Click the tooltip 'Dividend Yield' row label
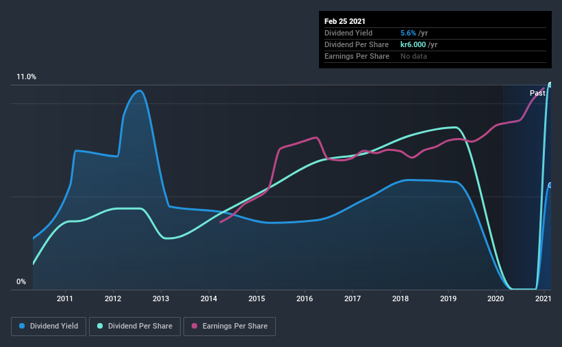562x347 pixels. [x=348, y=33]
